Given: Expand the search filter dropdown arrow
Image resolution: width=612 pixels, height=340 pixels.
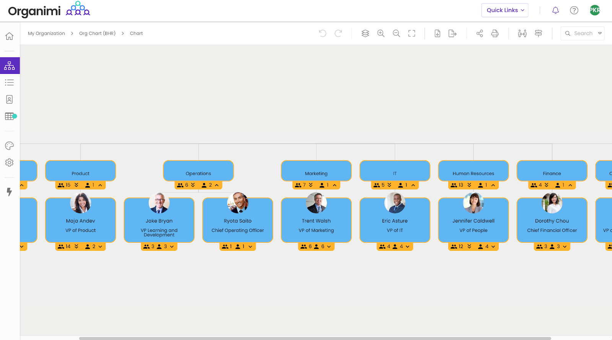Looking at the screenshot, I should [600, 33].
